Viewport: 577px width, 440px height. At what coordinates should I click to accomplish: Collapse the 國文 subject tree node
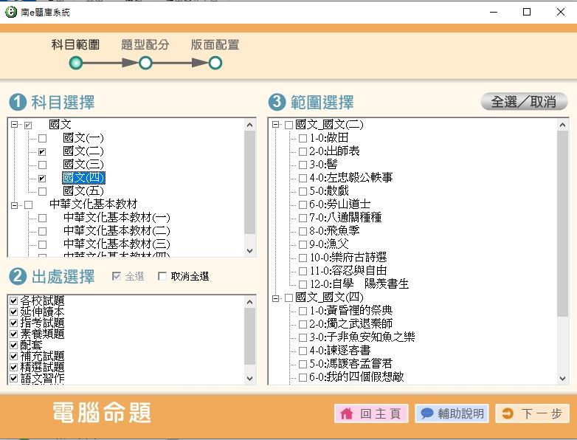point(14,125)
